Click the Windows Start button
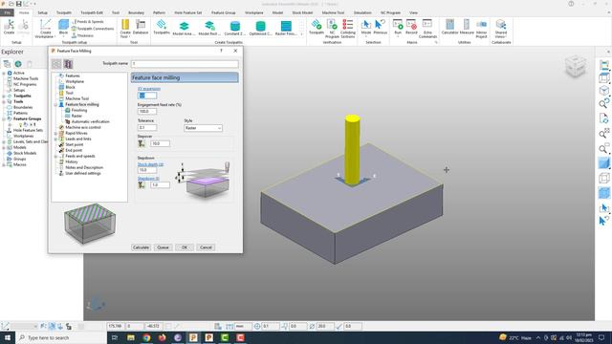612x344 pixels. pyautogui.click(x=8, y=337)
